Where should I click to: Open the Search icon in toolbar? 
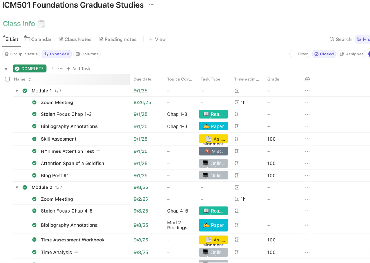pyautogui.click(x=340, y=39)
